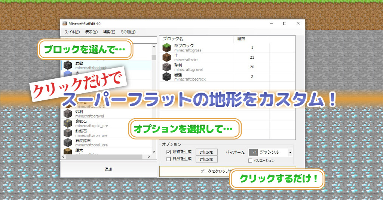Click the biome dropdown arrow
383x200 pixels.
tap(290, 153)
